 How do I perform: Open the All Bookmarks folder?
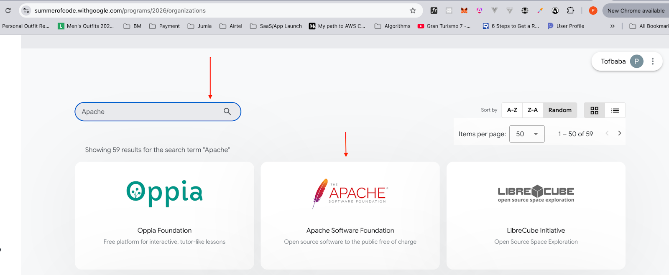coord(649,26)
